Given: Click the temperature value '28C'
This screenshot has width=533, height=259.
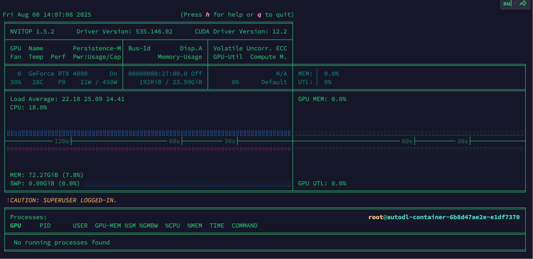Looking at the screenshot, I should click(x=38, y=82).
